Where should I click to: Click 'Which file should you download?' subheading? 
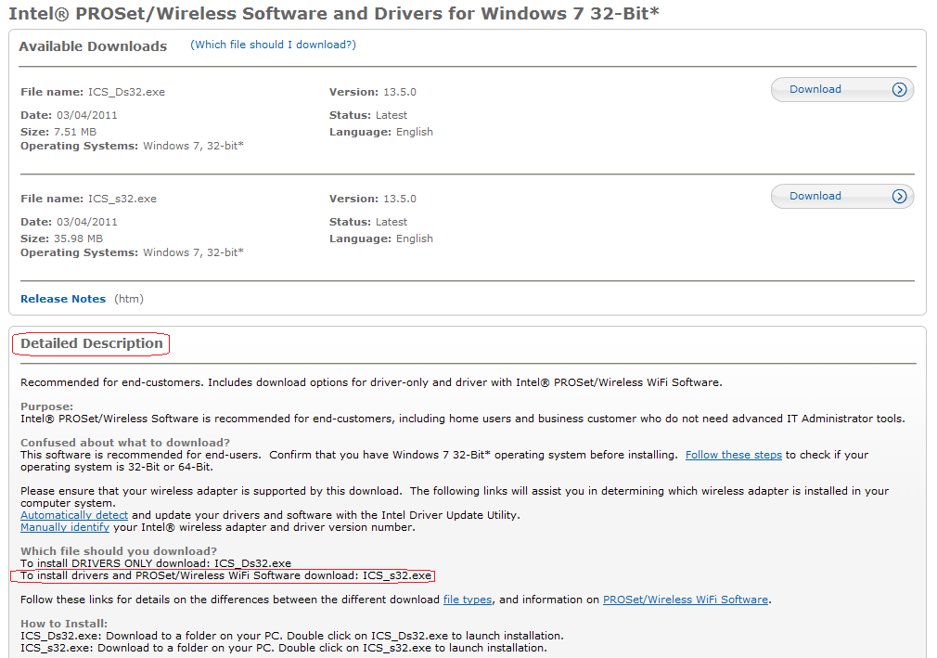point(119,551)
